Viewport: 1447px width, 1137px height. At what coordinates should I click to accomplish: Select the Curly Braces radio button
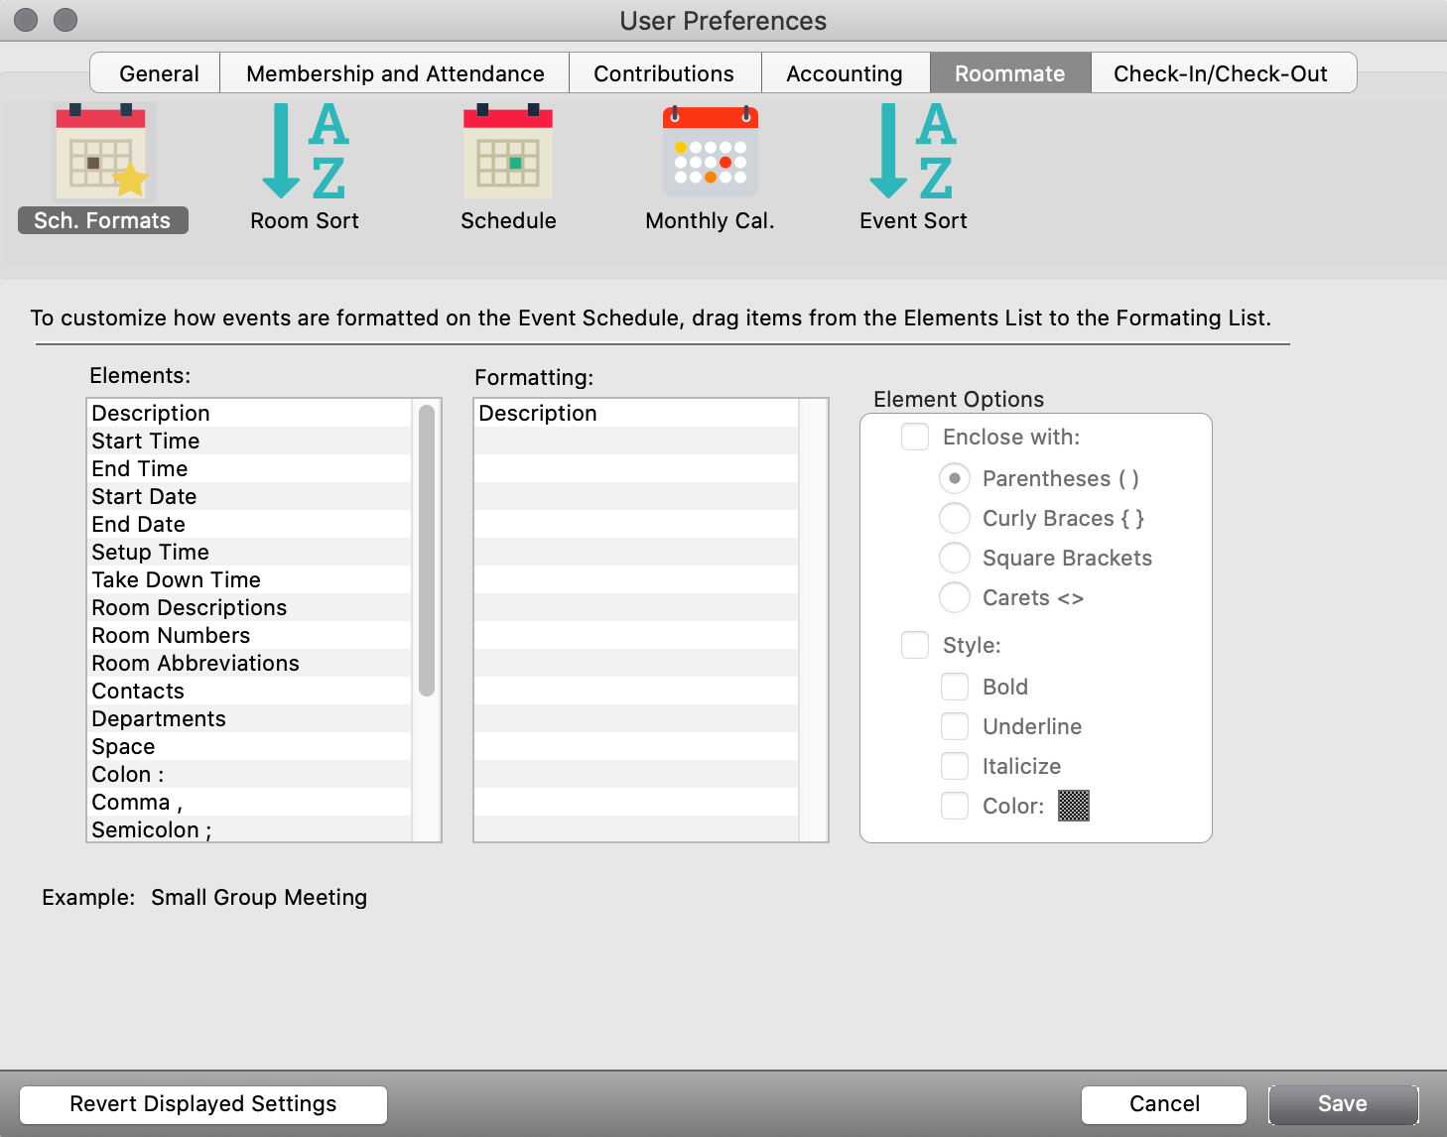pyautogui.click(x=954, y=518)
